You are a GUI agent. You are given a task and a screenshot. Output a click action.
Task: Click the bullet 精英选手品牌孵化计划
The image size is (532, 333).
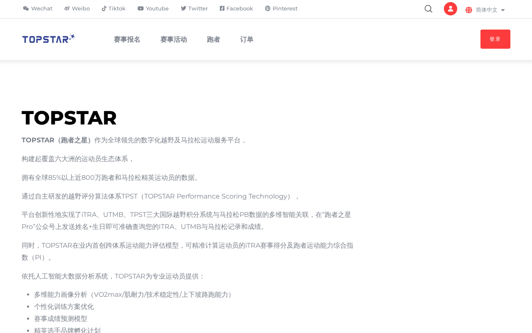pos(67,330)
